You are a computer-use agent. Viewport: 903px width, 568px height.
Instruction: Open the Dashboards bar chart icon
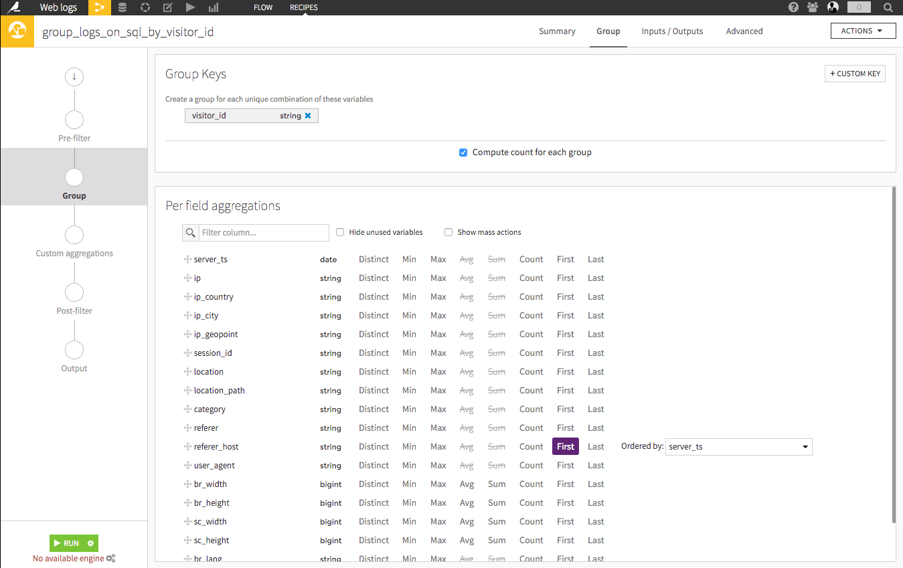pyautogui.click(x=214, y=7)
